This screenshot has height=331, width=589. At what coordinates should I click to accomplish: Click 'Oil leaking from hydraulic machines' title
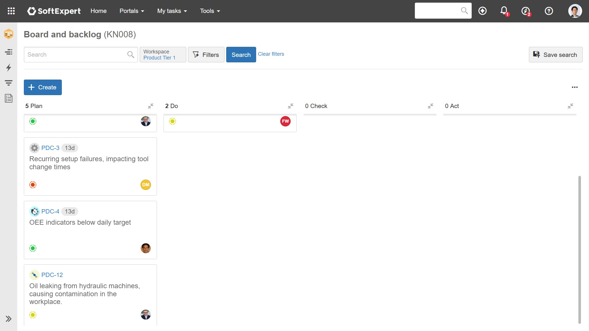[x=85, y=294]
